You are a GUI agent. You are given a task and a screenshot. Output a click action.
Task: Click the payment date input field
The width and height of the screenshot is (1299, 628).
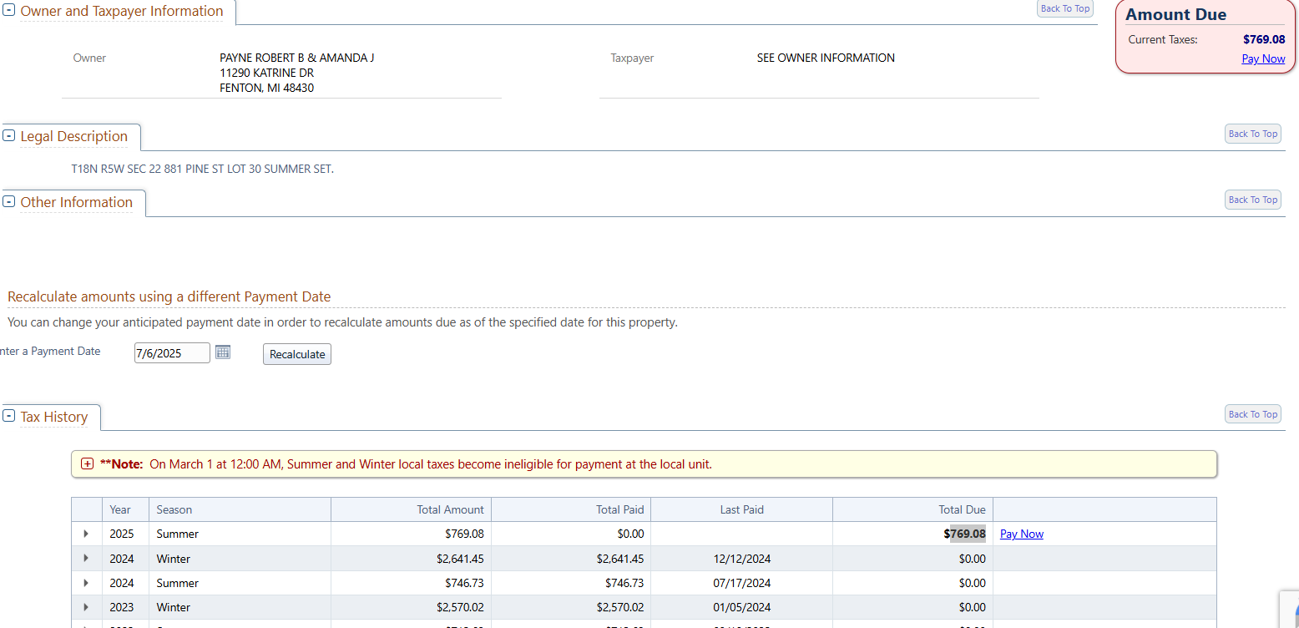click(x=171, y=353)
